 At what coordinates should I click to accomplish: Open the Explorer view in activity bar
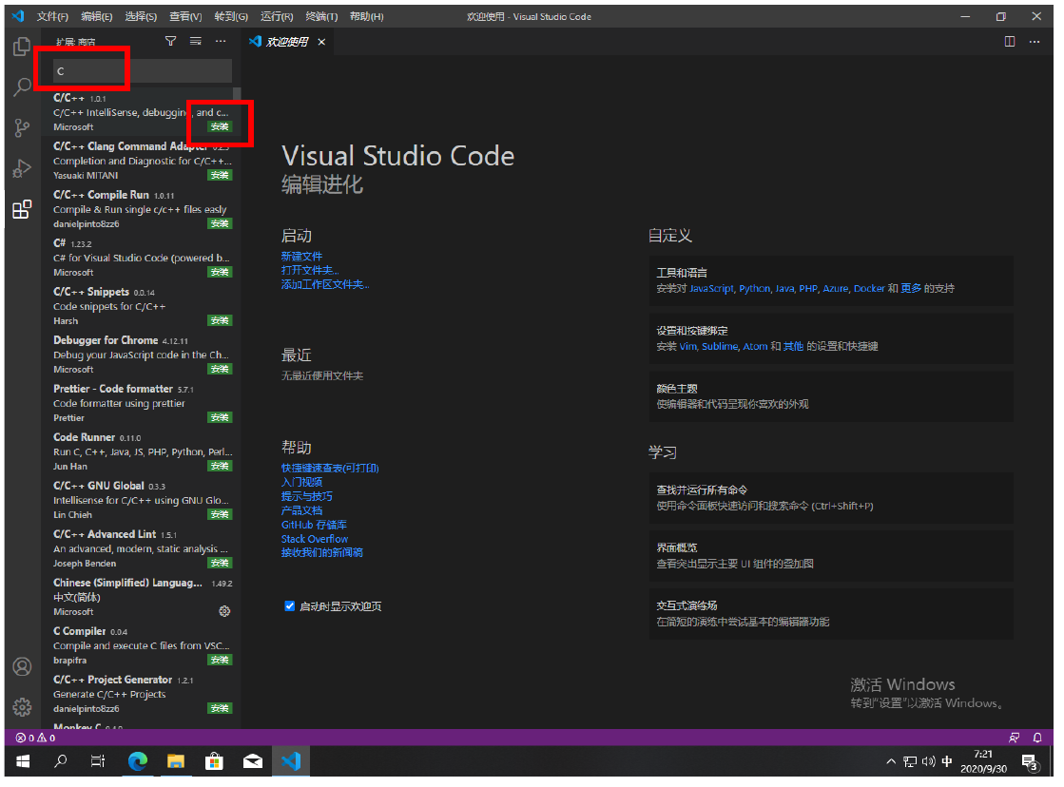(22, 47)
